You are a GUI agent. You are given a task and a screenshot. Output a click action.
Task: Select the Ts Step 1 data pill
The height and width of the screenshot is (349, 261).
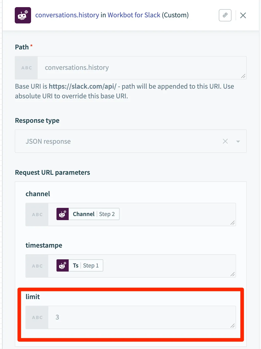(80, 265)
